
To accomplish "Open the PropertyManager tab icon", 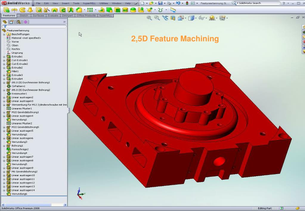I will coord(11,22).
